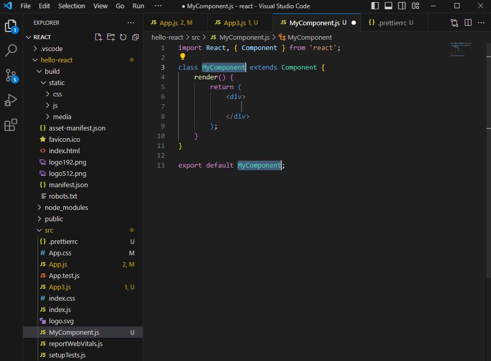Click hello-react in the breadcrumb
The width and height of the screenshot is (491, 361).
pyautogui.click(x=167, y=37)
